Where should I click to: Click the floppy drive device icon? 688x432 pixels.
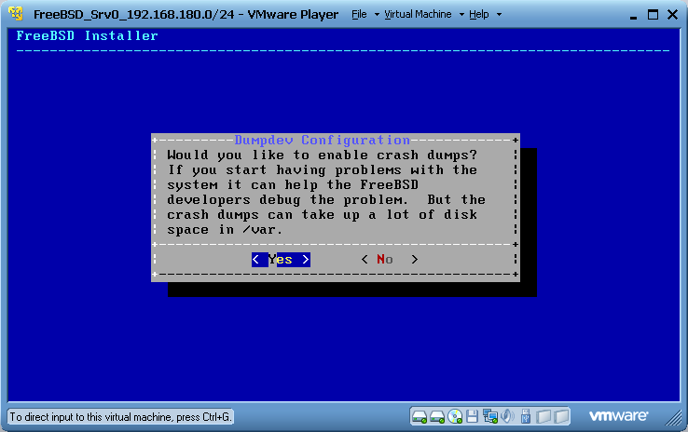pos(472,416)
